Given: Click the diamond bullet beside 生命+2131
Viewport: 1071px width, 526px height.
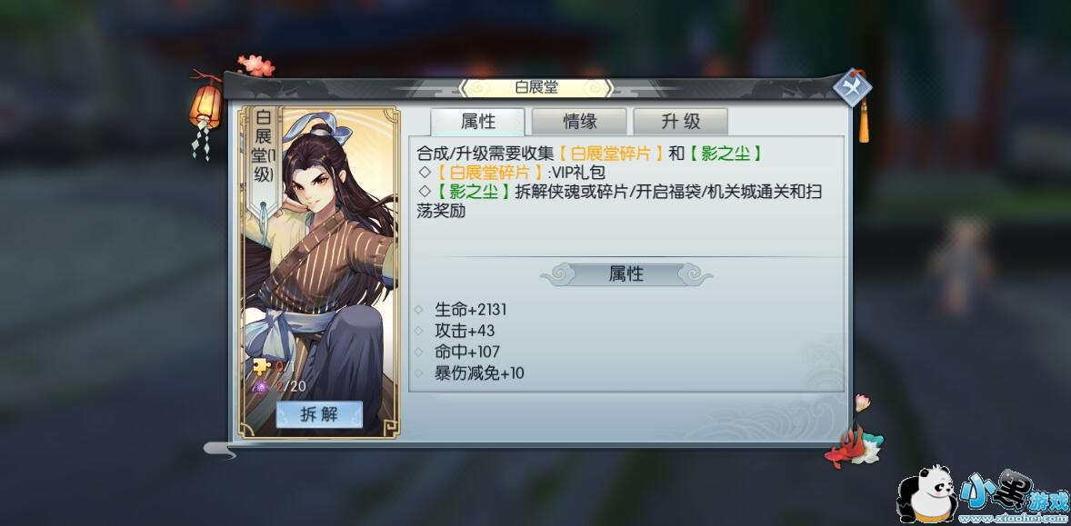Looking at the screenshot, I should coord(419,310).
